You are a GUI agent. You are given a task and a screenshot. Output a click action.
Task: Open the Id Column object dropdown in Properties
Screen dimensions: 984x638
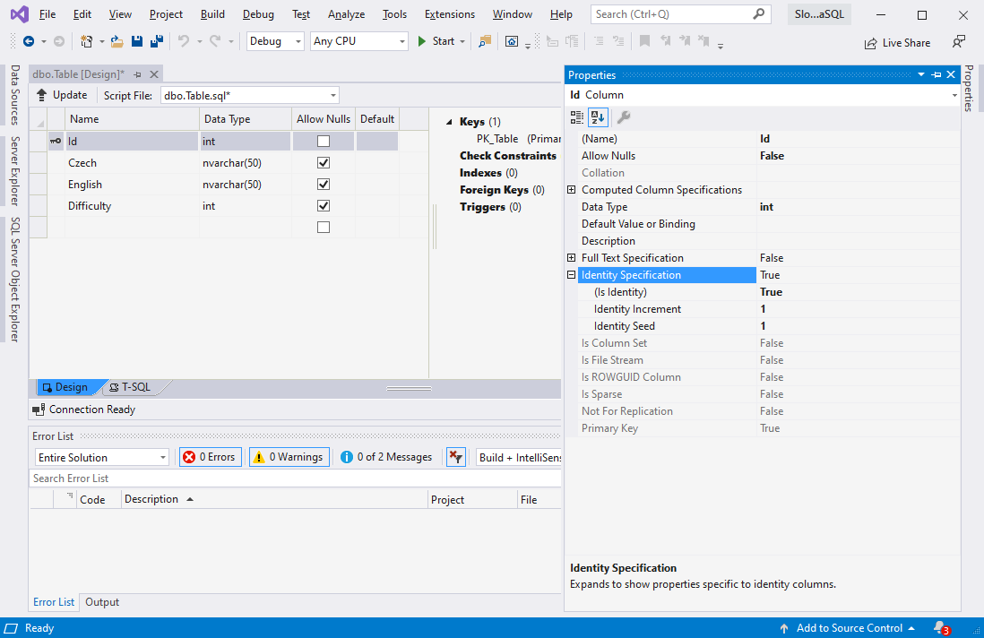click(x=954, y=95)
